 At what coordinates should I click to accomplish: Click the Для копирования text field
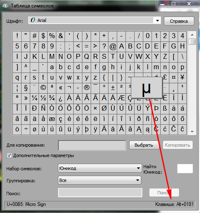[92, 145]
